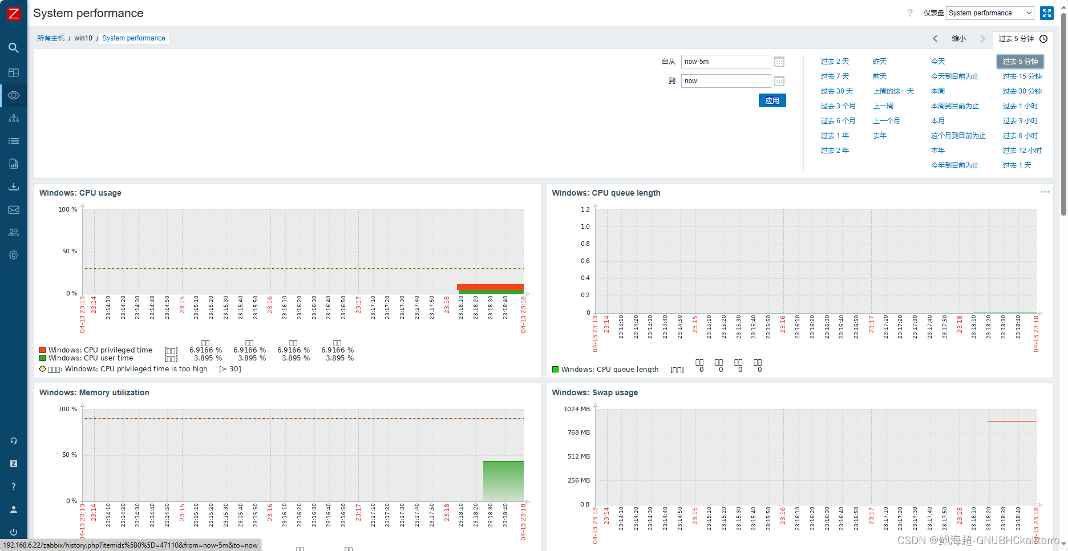Select the 本年 range
Image resolution: width=1068 pixels, height=551 pixels.
coord(938,151)
